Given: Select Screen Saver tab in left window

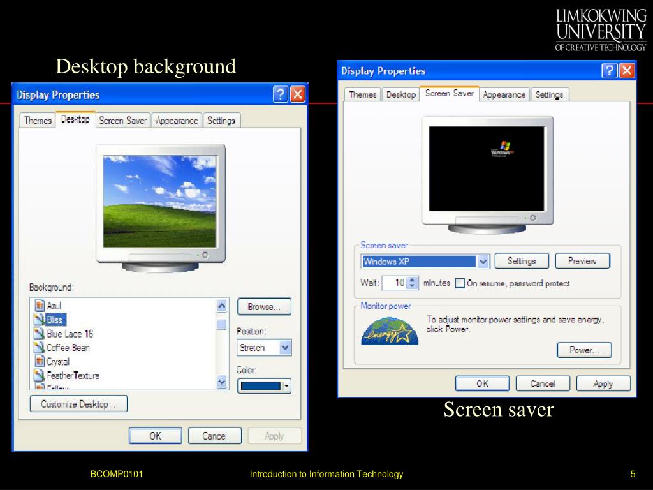Looking at the screenshot, I should (x=123, y=121).
